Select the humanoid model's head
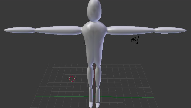Viewport: 191px width, 108px height. (94, 11)
